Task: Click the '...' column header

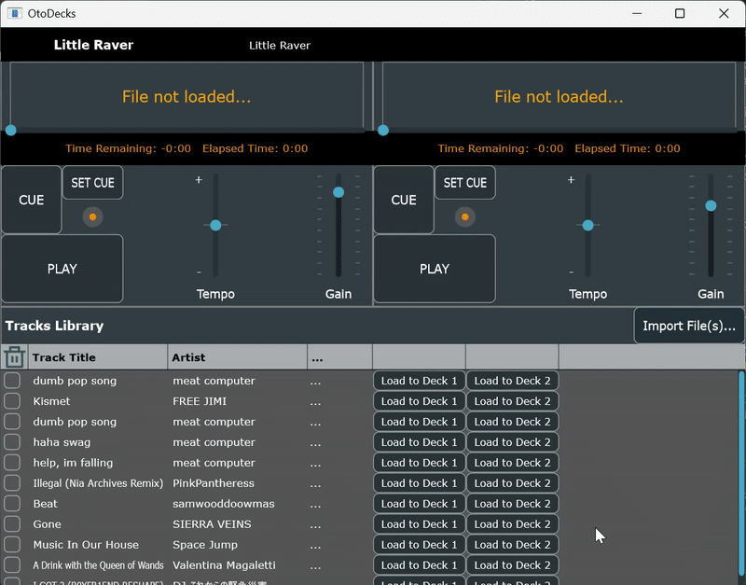Action: click(x=339, y=357)
